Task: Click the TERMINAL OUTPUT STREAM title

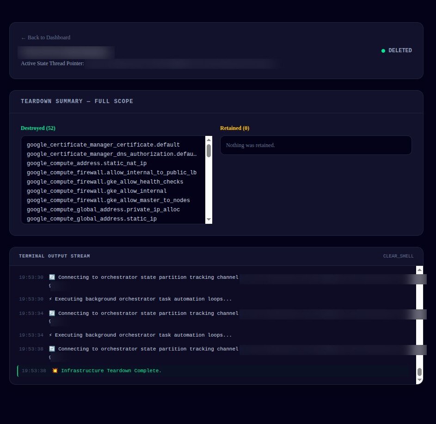Action: (x=55, y=256)
